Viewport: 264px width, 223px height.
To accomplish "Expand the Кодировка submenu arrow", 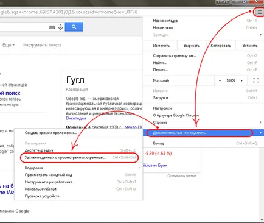I will click(x=139, y=168).
